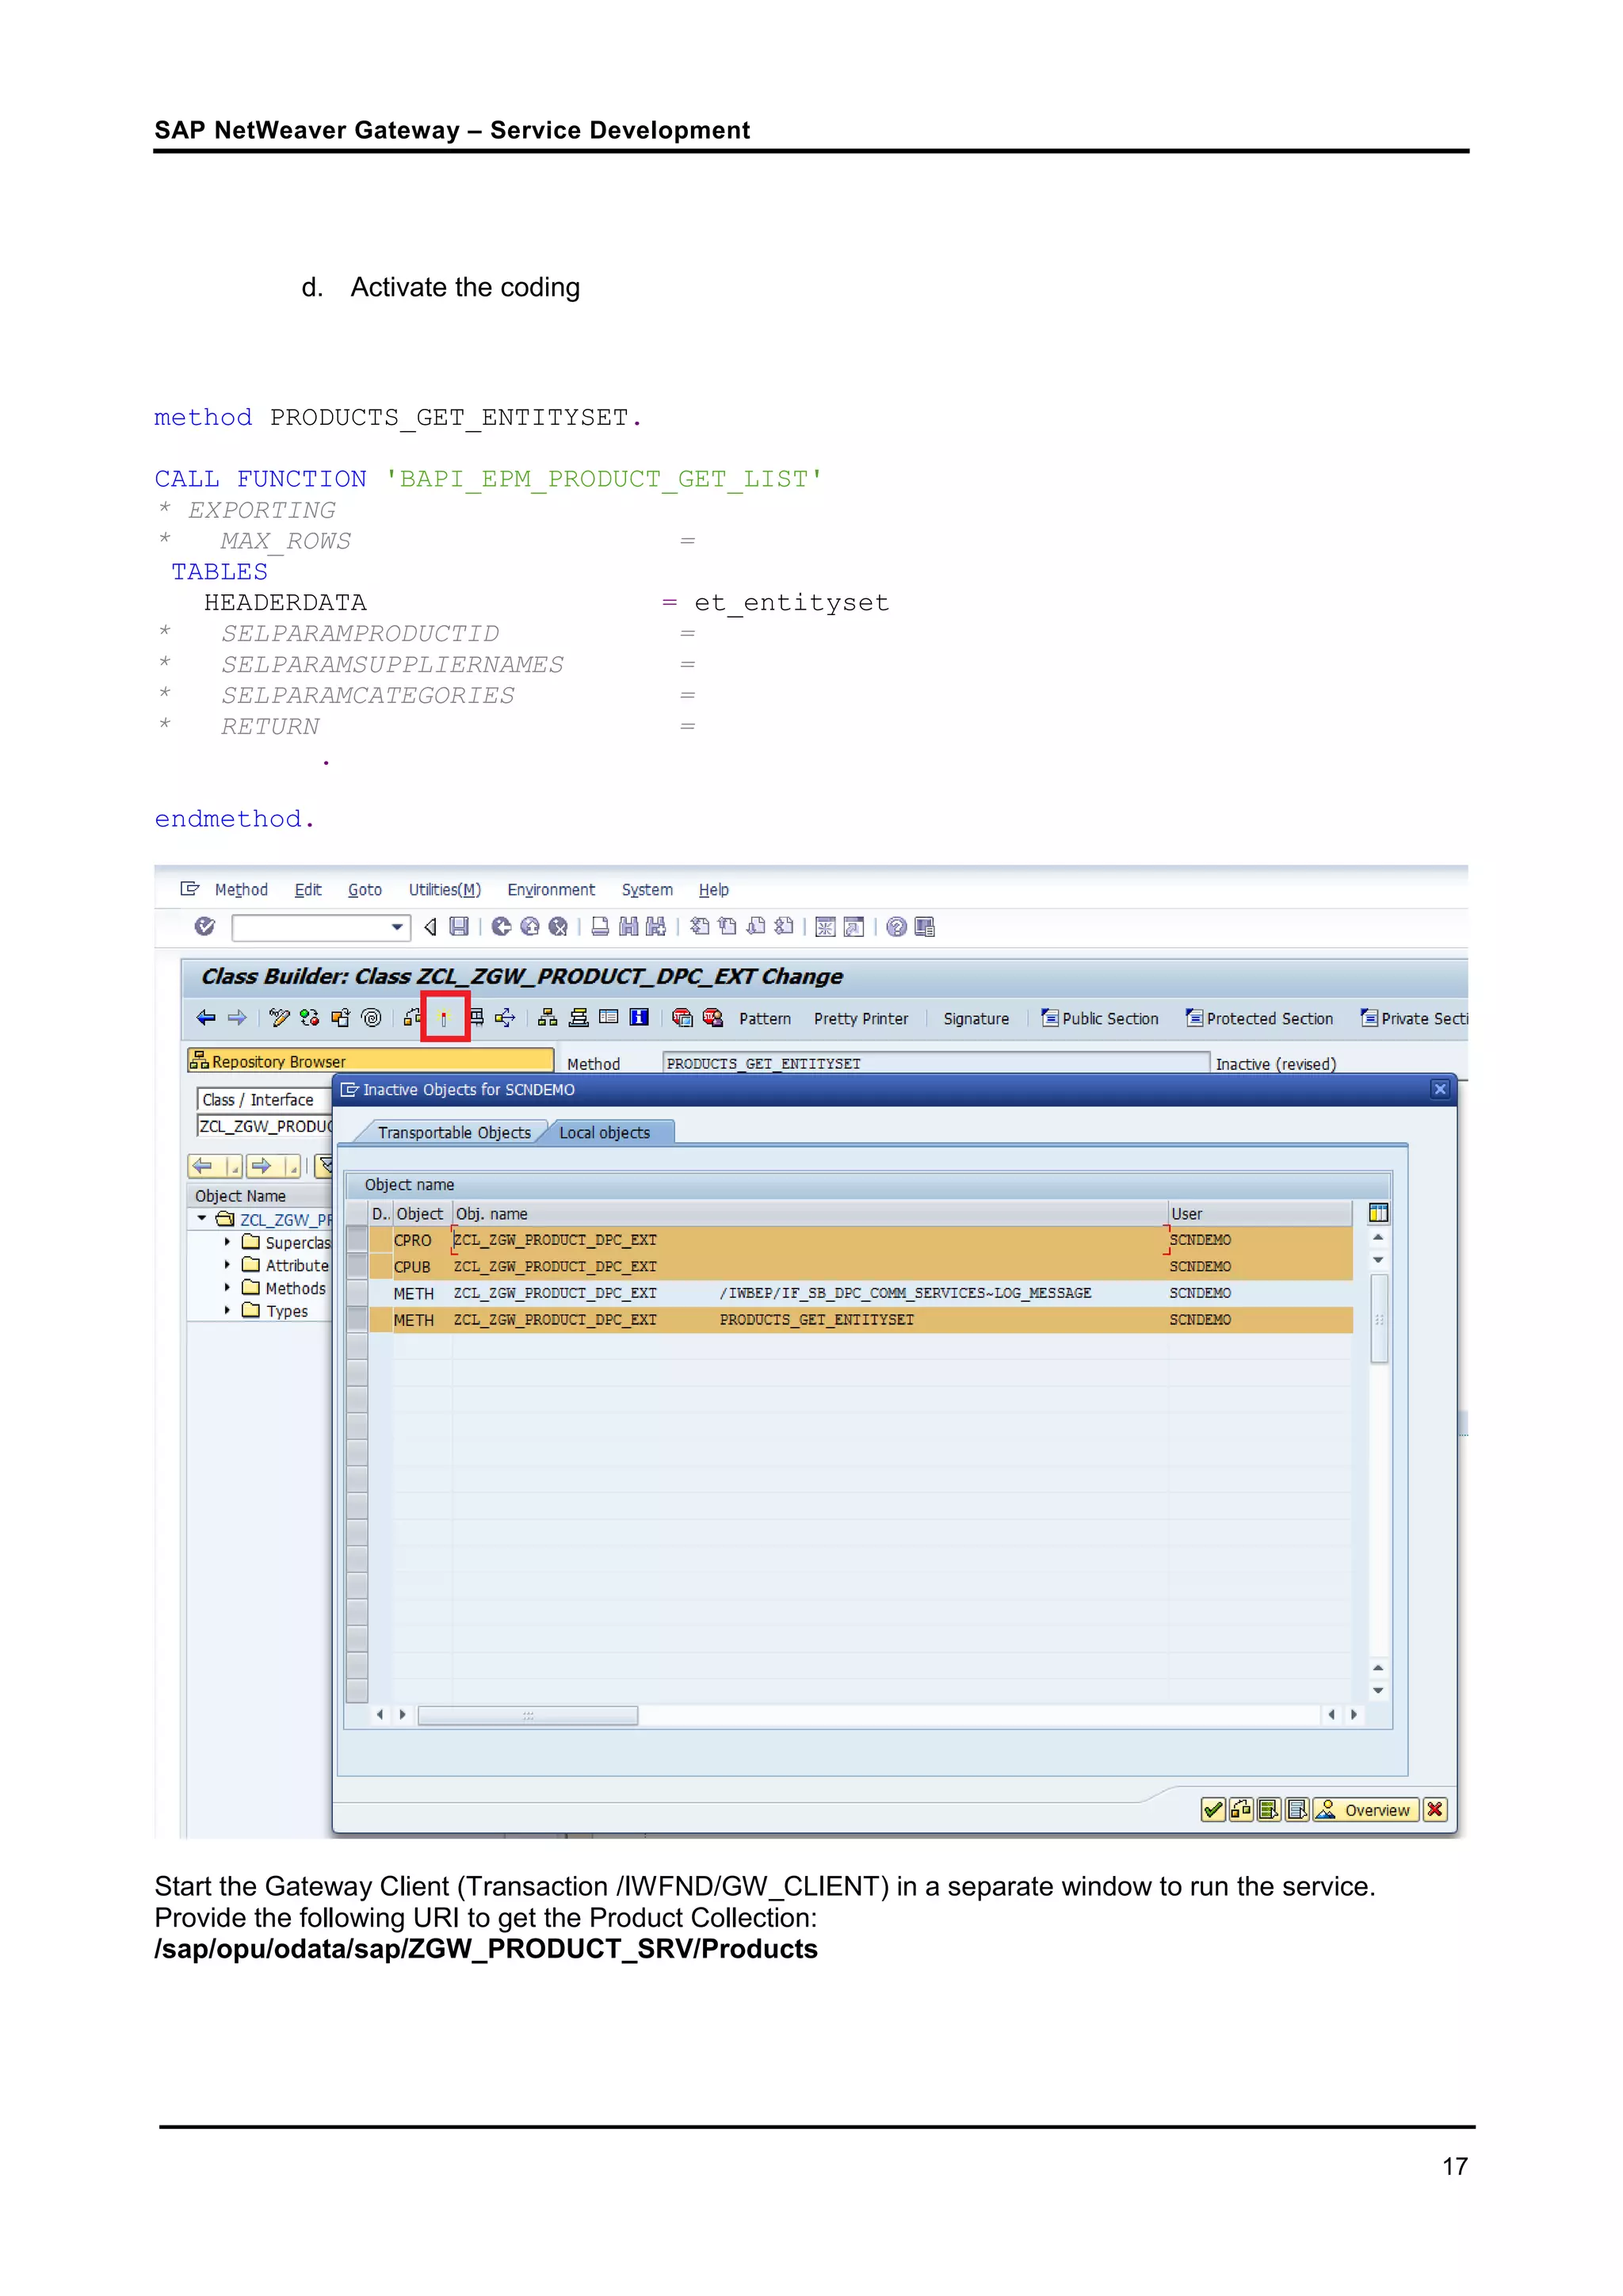Click the Save diskette icon in the standard toolbar
Viewport: 1623px width, 2296px height.
(x=459, y=927)
